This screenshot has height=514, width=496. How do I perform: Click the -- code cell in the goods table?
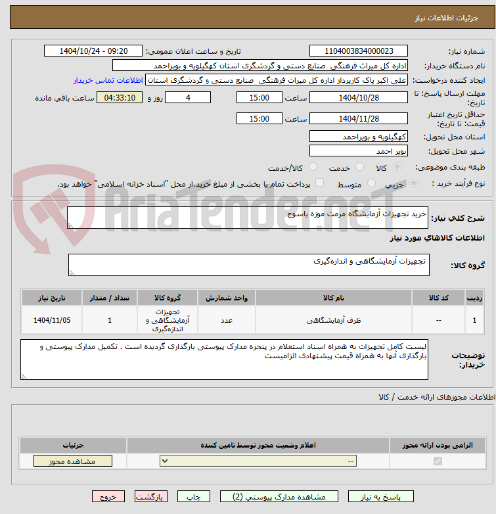438,320
